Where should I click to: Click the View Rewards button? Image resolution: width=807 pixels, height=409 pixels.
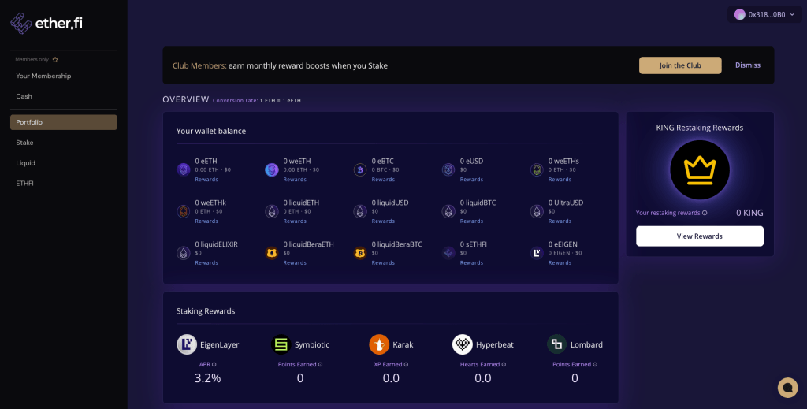[x=699, y=236]
